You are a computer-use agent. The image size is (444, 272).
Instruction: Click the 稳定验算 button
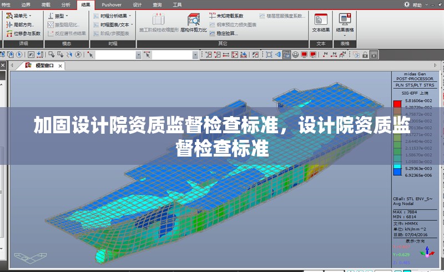click(224, 33)
